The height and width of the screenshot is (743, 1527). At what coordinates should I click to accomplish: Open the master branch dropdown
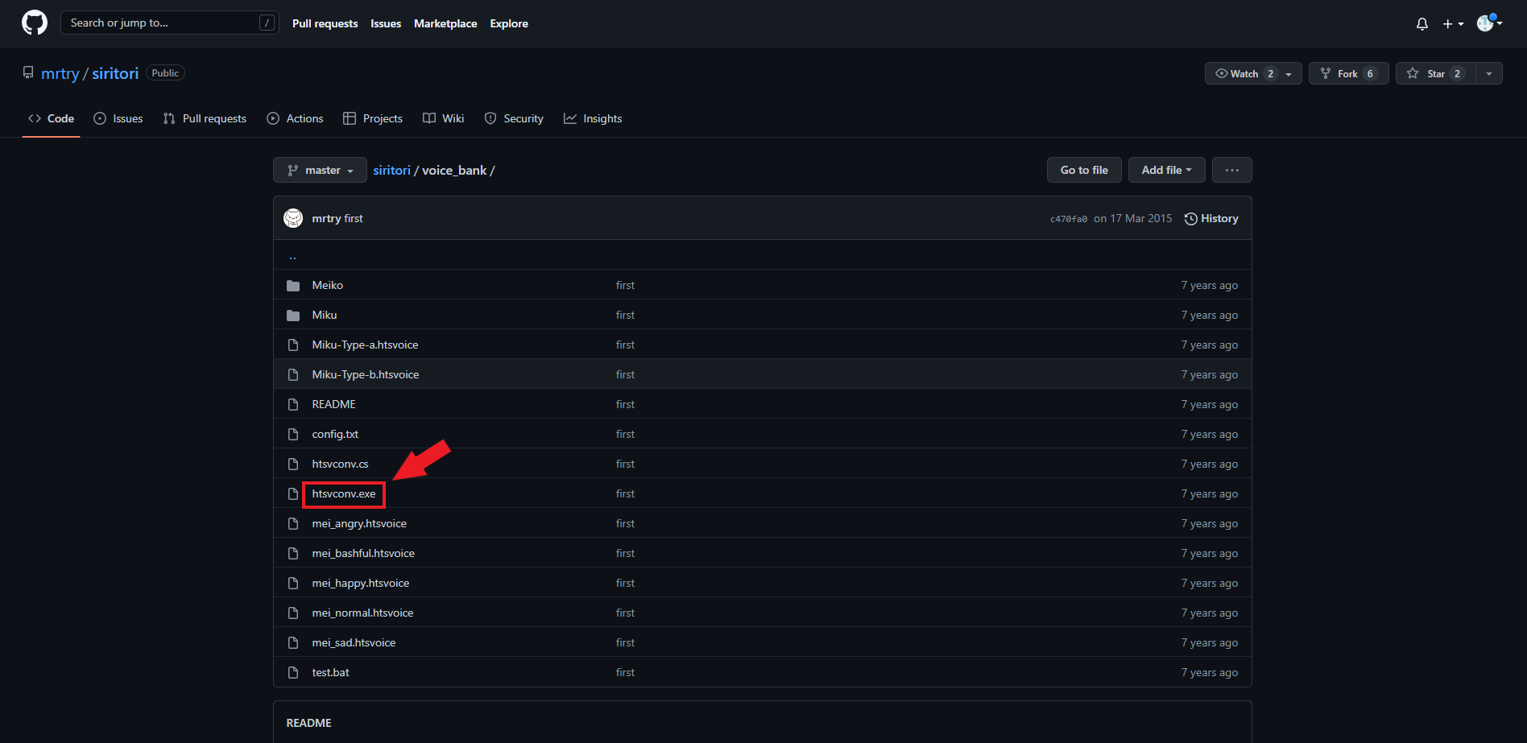tap(321, 170)
